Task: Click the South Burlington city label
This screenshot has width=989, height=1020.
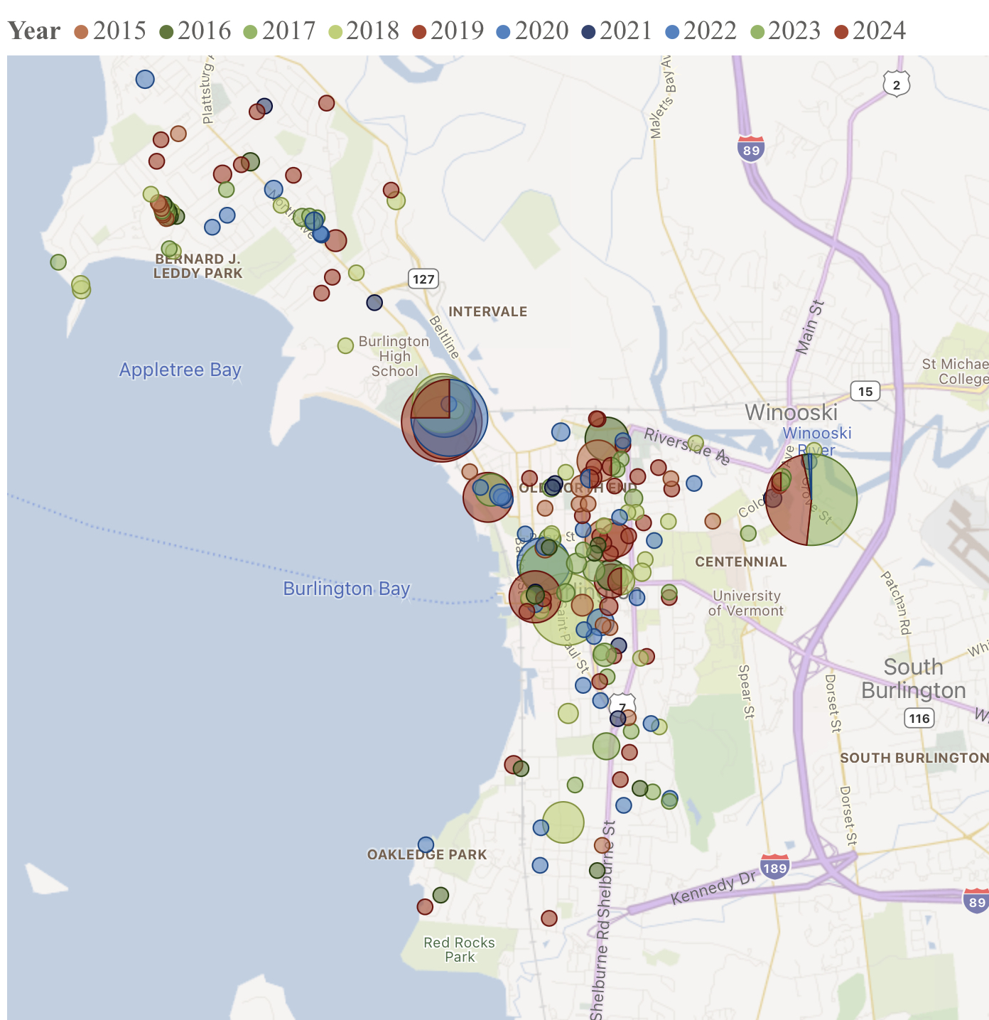Action: (x=913, y=679)
